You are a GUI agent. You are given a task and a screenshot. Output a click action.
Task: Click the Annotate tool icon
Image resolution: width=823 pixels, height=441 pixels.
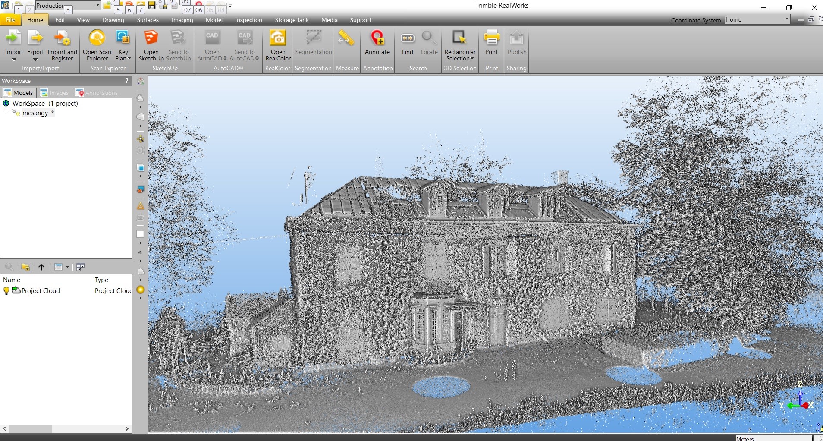[377, 39]
